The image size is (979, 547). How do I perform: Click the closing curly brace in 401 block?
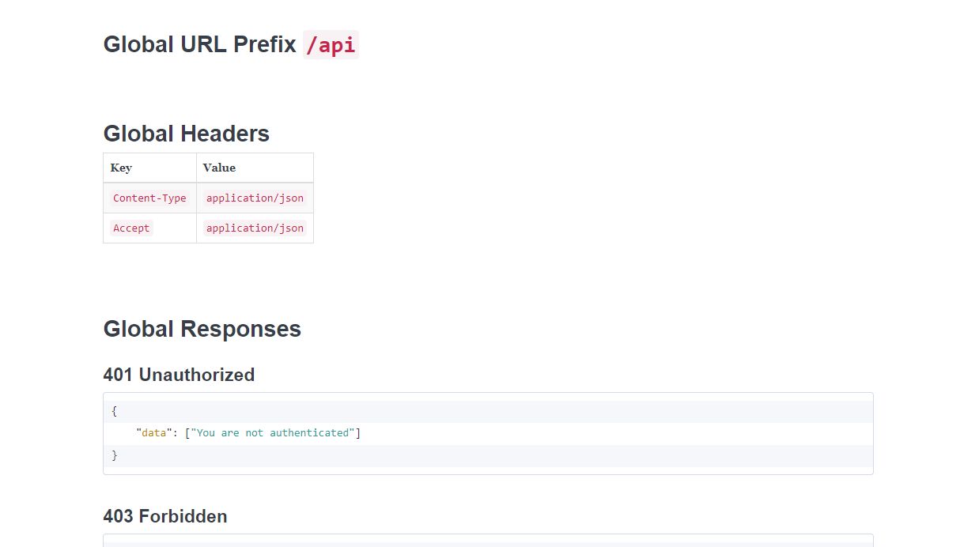tap(115, 455)
